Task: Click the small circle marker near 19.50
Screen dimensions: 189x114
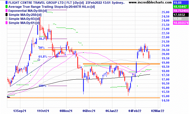Action: tap(39, 60)
